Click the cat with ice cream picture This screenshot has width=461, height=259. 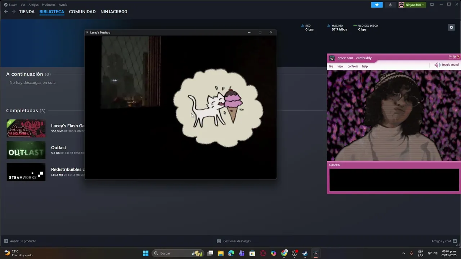coord(218,108)
